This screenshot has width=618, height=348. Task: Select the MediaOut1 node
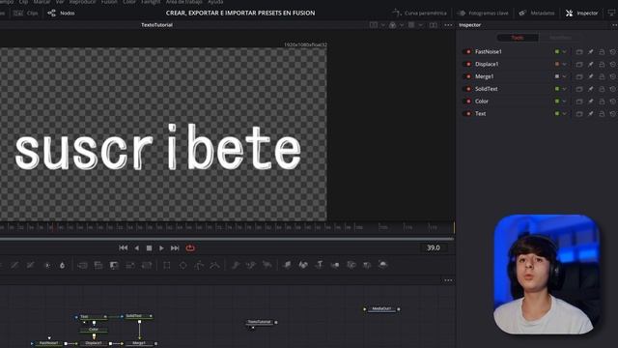tap(381, 309)
